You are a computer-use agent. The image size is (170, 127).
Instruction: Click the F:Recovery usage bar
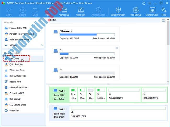pyautogui.click(x=87, y=35)
